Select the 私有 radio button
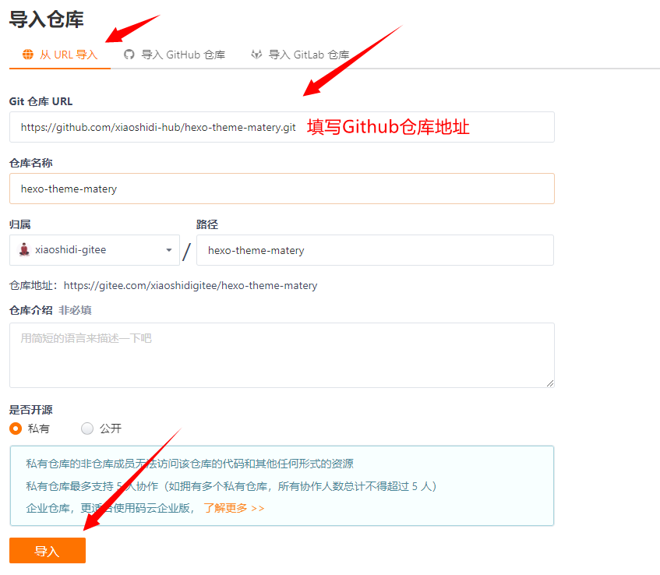 point(16,429)
